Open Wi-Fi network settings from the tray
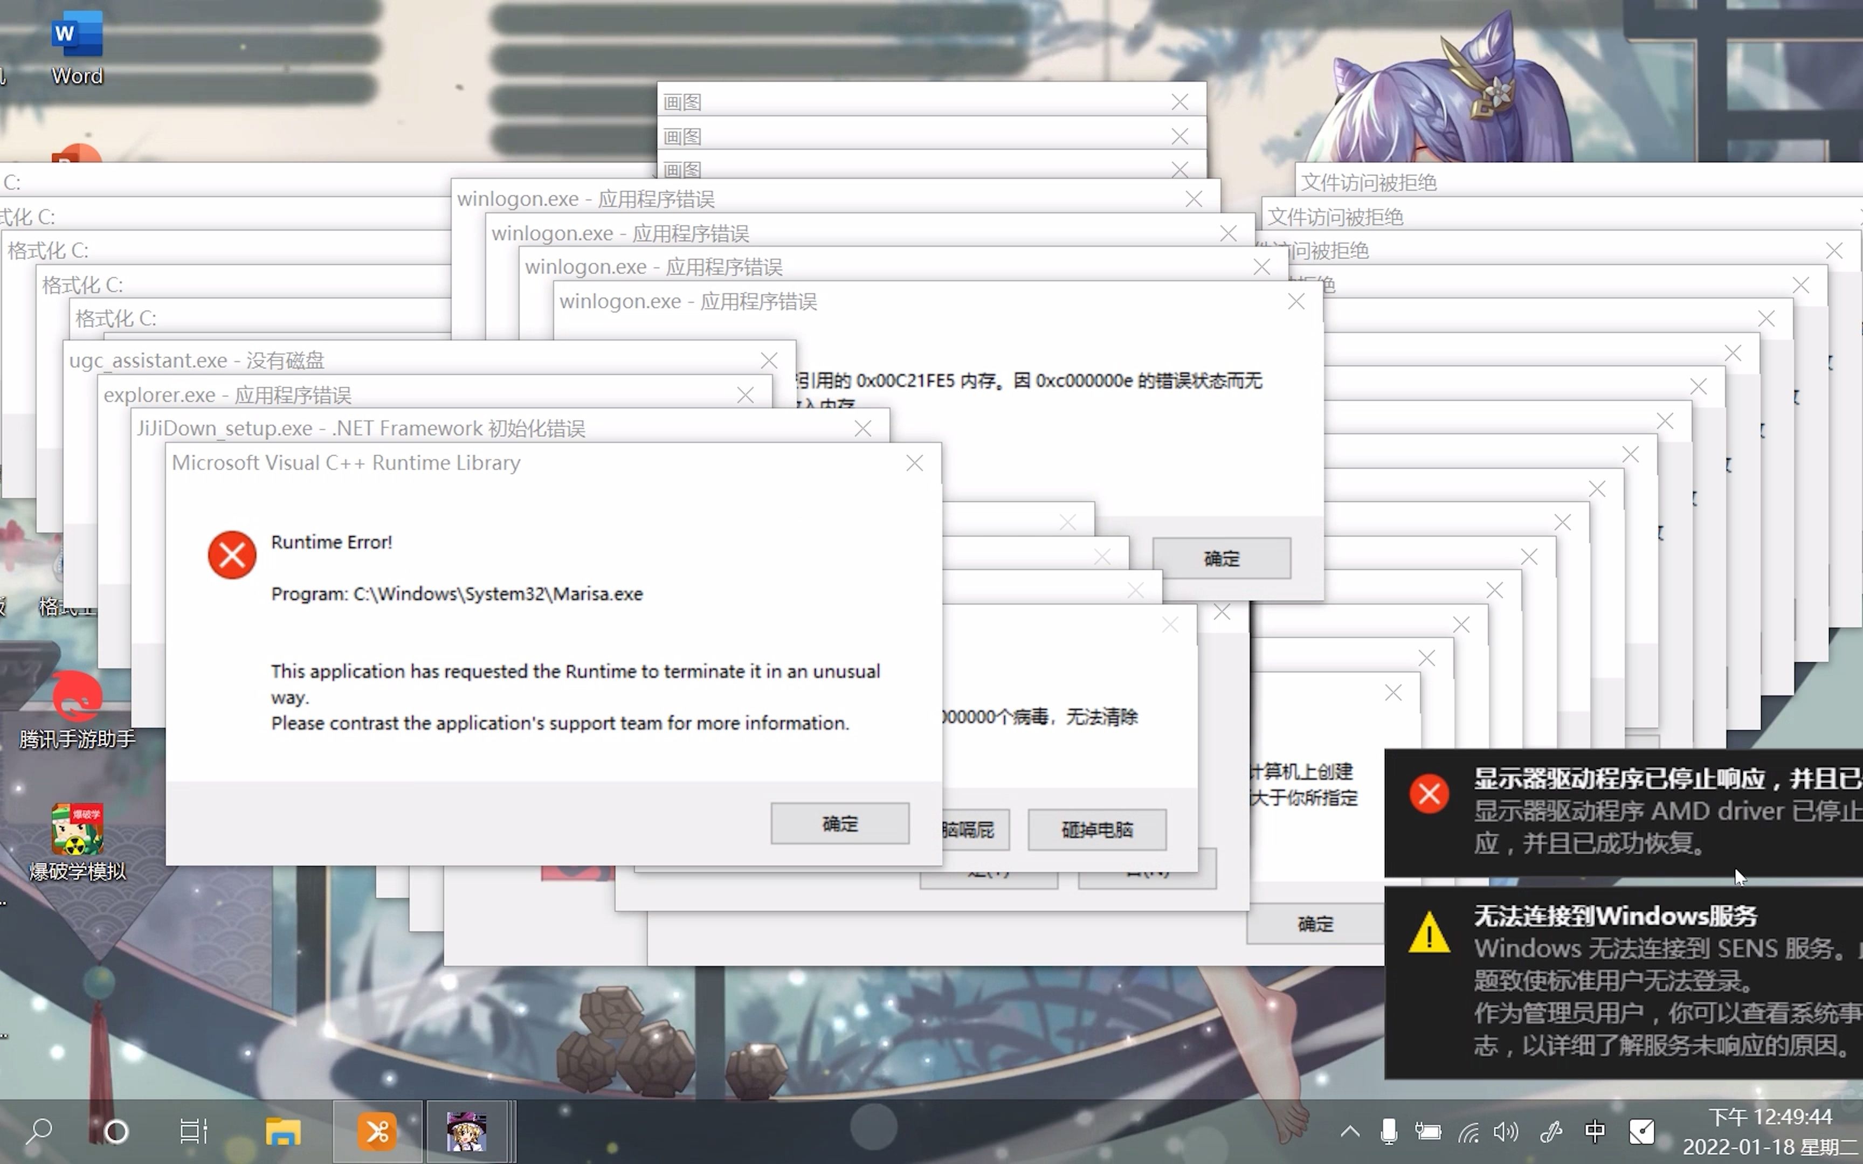 pos(1469,1132)
